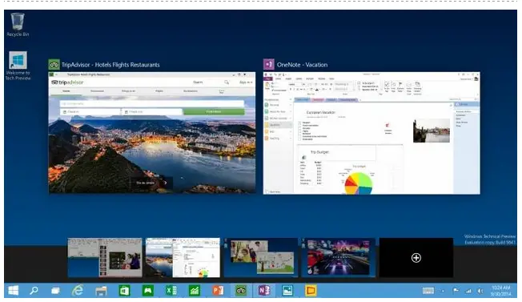This screenshot has height=302, width=522.
Task: Click the search magnifier in TripAdvisor header
Action: tap(227, 83)
